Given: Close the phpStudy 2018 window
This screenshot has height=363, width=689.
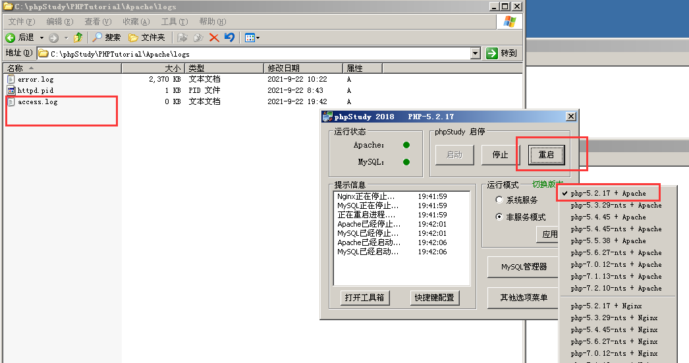Looking at the screenshot, I should click(x=571, y=117).
